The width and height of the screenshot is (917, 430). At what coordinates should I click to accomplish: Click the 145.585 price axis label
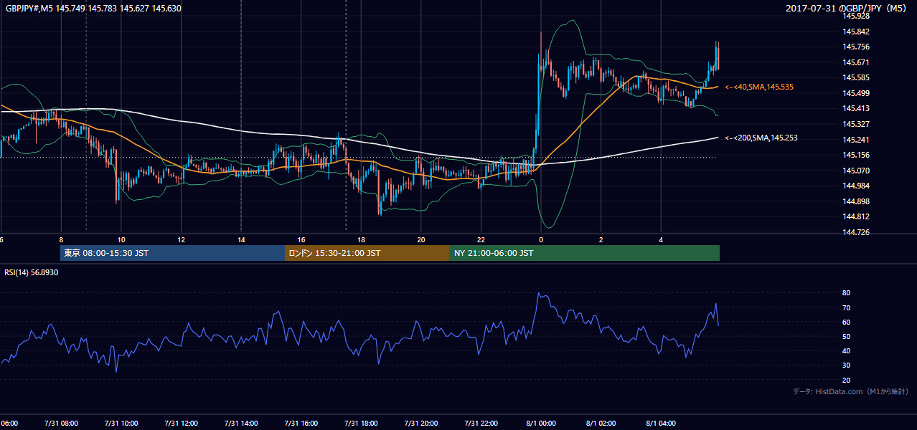tap(855, 77)
